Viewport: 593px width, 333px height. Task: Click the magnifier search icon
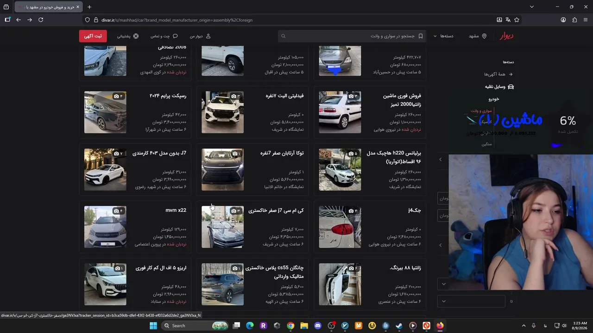coord(284,36)
